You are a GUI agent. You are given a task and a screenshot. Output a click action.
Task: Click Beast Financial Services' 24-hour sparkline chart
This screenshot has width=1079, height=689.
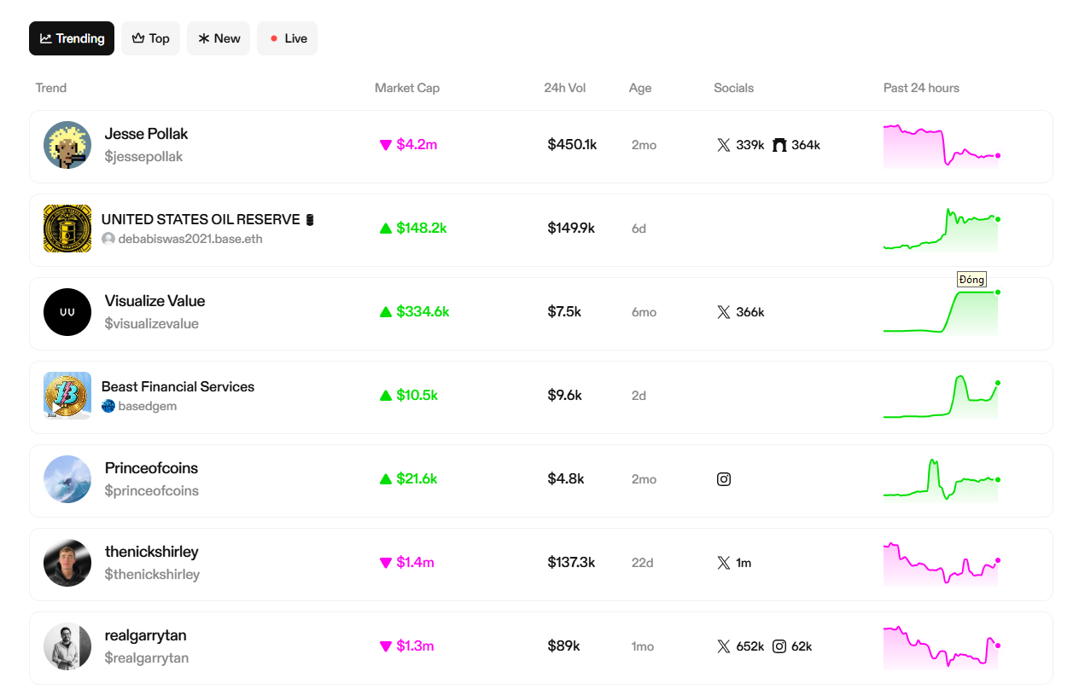[x=940, y=395]
